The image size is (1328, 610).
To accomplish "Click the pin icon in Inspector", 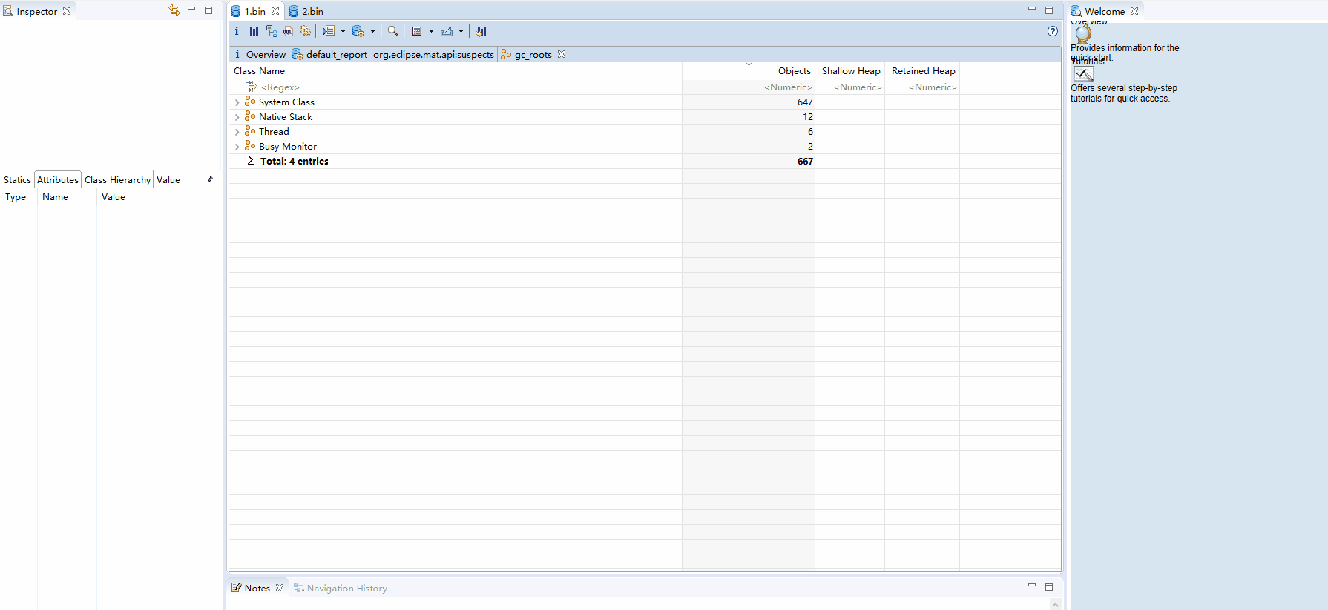I will tap(210, 179).
